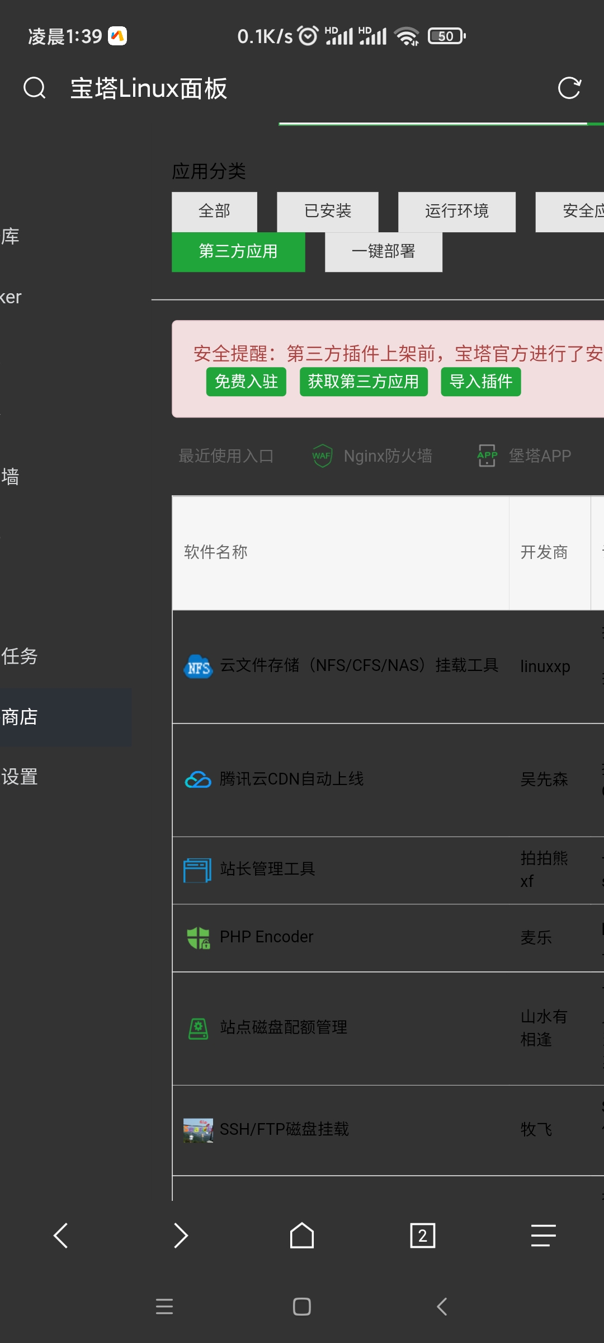Viewport: 604px width, 1343px height.
Task: Open the browser home page icon
Action: point(302,1236)
